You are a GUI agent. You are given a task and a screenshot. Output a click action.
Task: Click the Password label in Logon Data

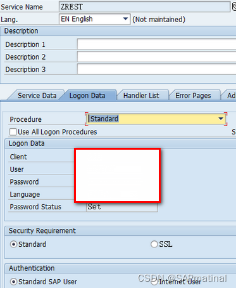click(x=24, y=182)
